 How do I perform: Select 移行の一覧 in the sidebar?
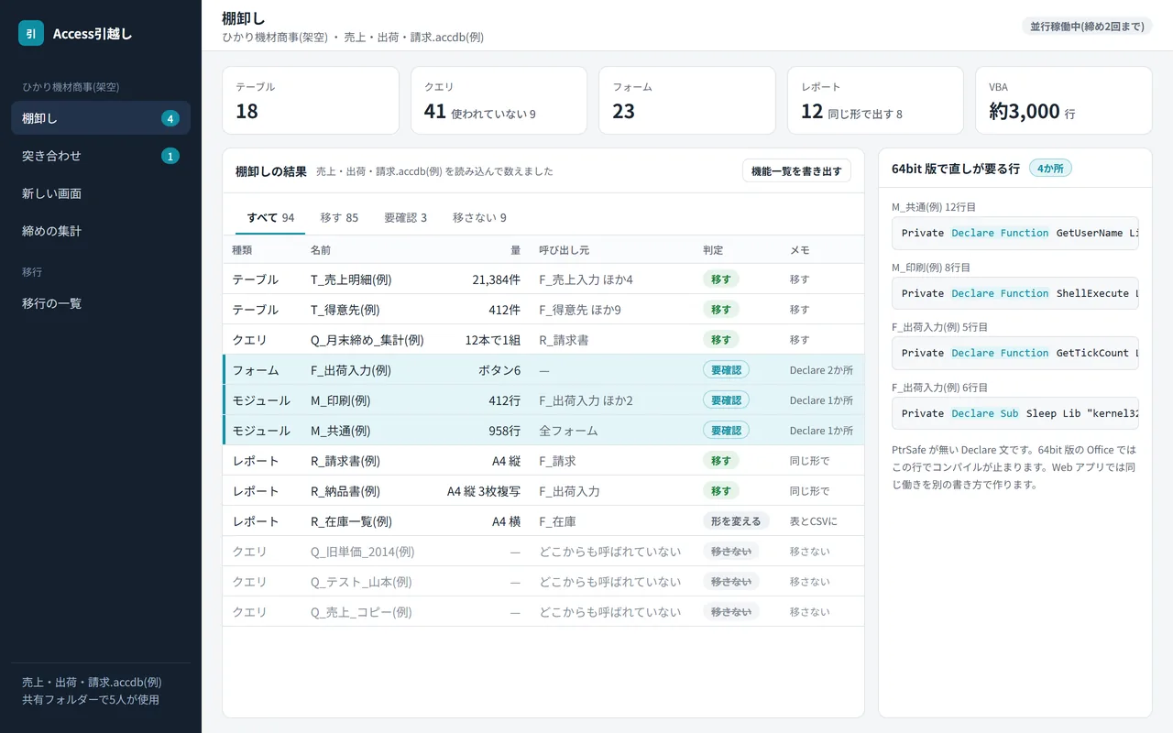coord(101,303)
